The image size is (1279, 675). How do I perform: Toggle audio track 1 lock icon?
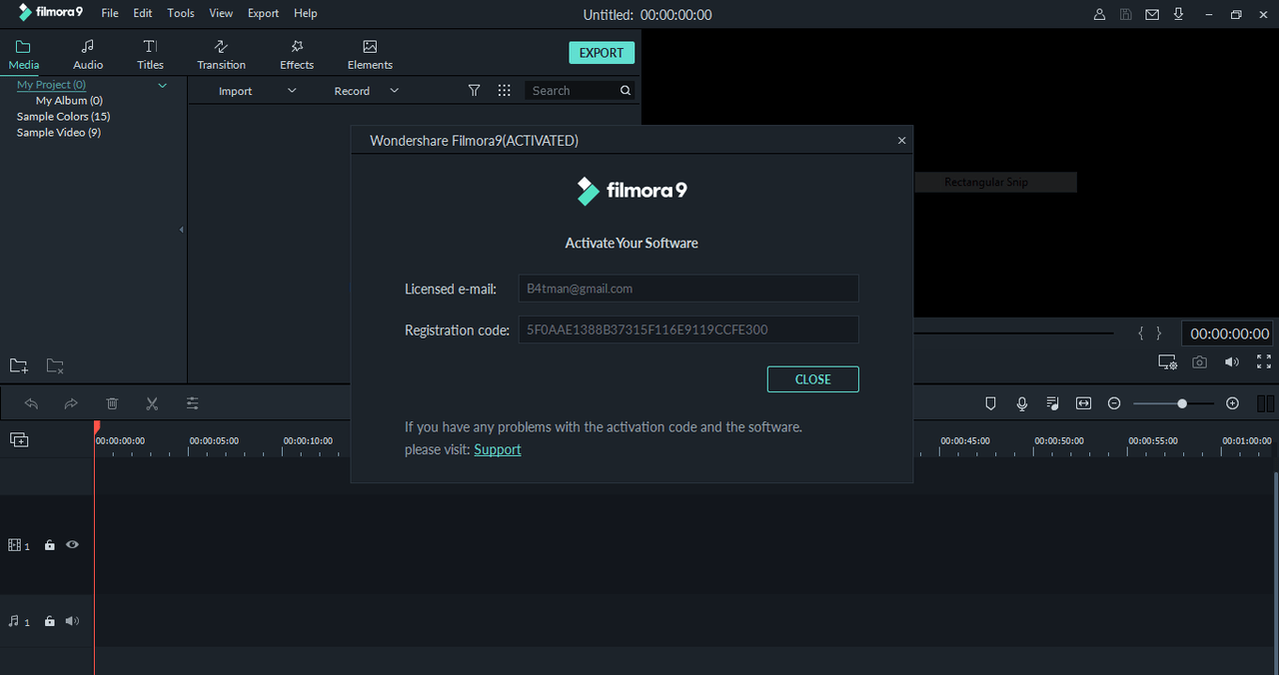(x=49, y=621)
